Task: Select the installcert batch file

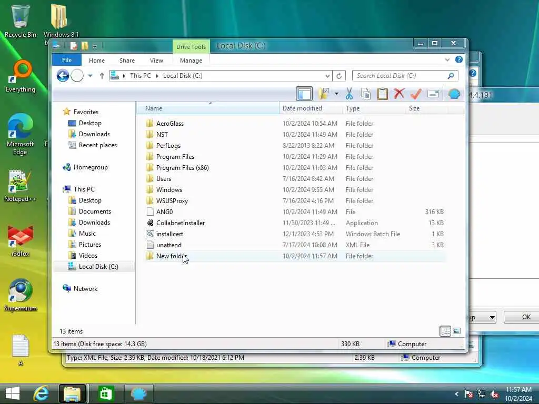Action: (169, 234)
